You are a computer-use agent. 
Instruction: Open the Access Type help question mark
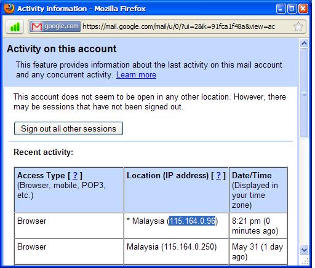pyautogui.click(x=75, y=176)
